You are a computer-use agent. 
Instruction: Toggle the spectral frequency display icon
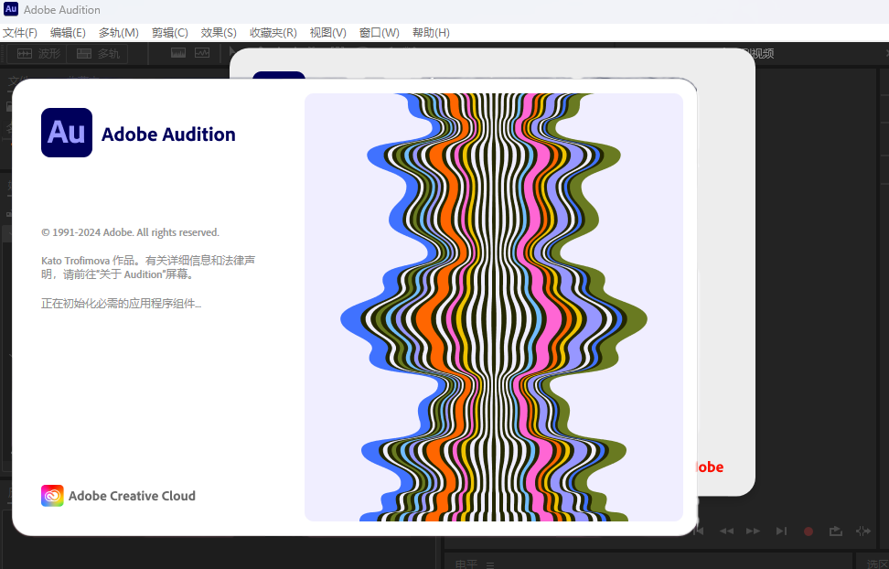click(x=177, y=53)
